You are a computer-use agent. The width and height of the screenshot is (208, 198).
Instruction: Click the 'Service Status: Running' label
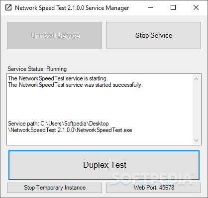pos(37,69)
